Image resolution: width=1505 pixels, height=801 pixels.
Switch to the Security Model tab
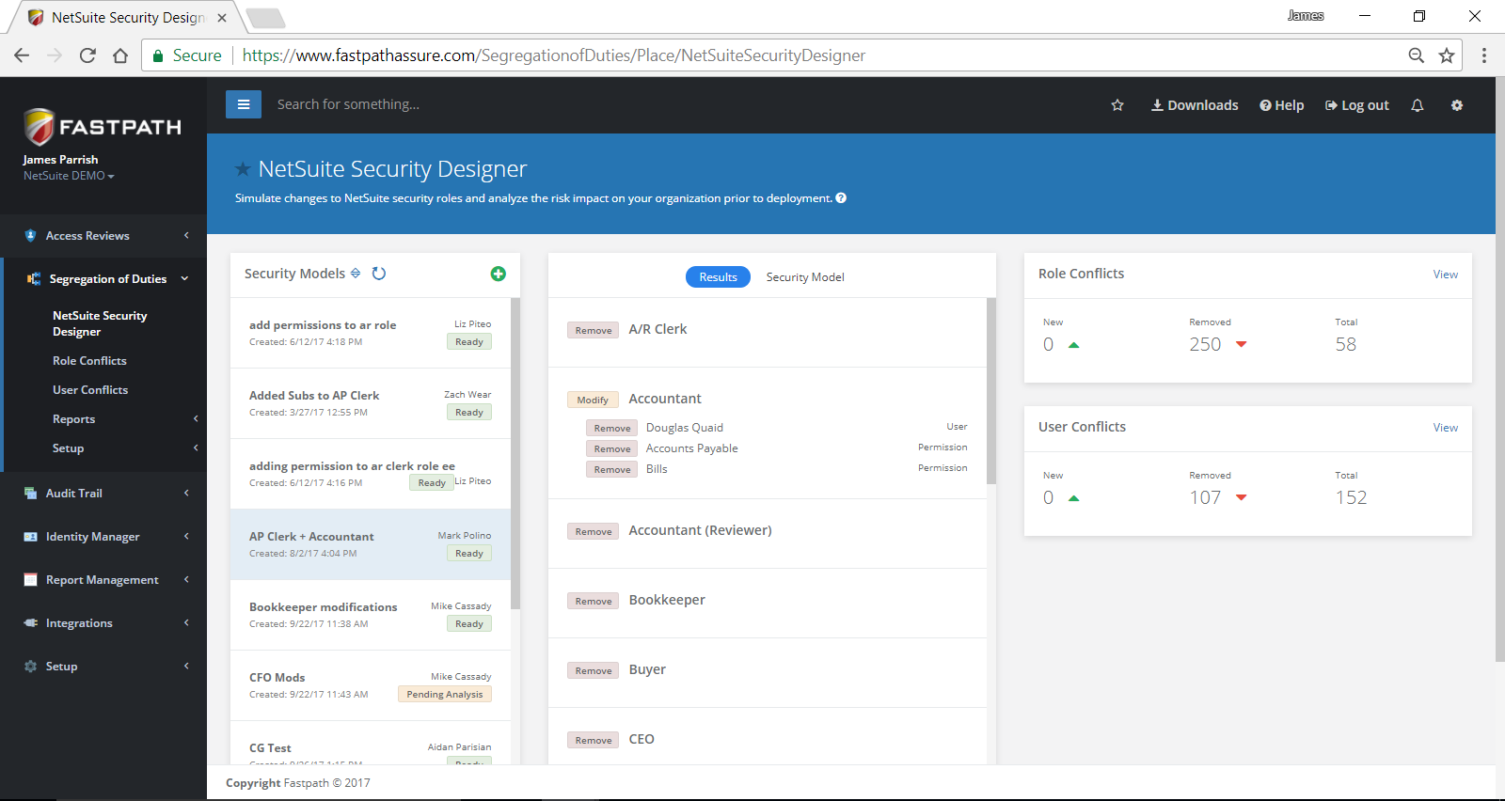[x=805, y=277]
